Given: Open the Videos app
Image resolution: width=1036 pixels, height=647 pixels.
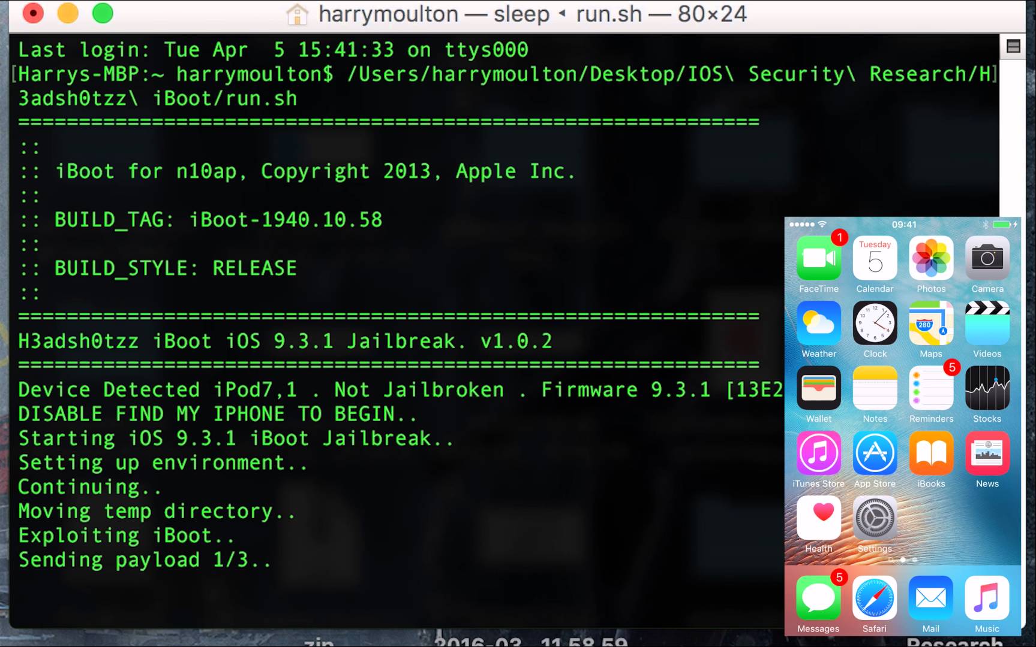Looking at the screenshot, I should 987,323.
